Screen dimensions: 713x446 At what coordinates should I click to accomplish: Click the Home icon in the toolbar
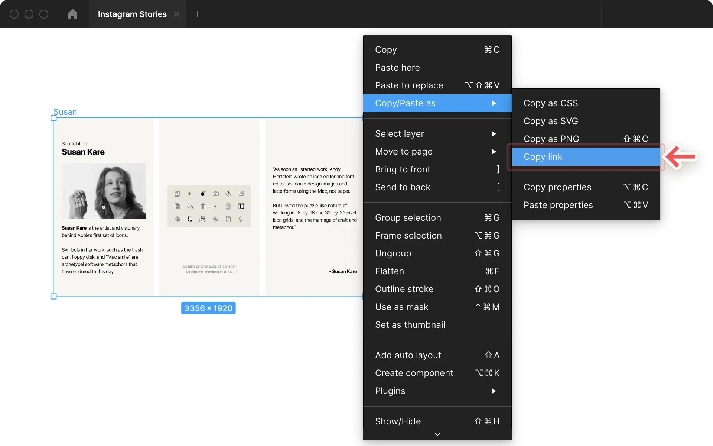[x=72, y=14]
